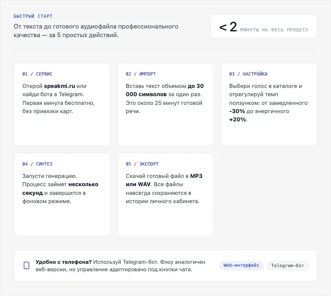Click the "05 / ЭКСПОРТ" card heading
This screenshot has width=331, height=296.
point(142,164)
